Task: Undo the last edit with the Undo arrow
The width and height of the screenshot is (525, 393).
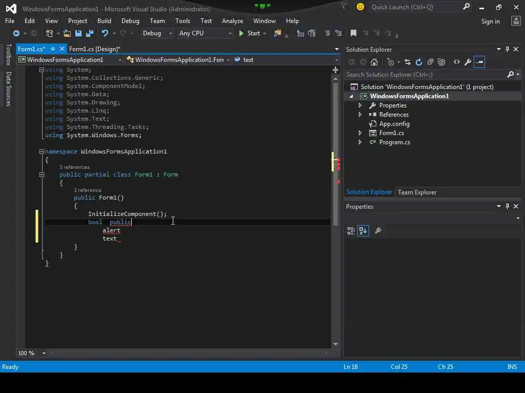Action: pos(105,33)
